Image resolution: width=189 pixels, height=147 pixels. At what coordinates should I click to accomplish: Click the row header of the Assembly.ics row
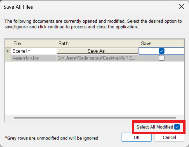(x=8, y=58)
